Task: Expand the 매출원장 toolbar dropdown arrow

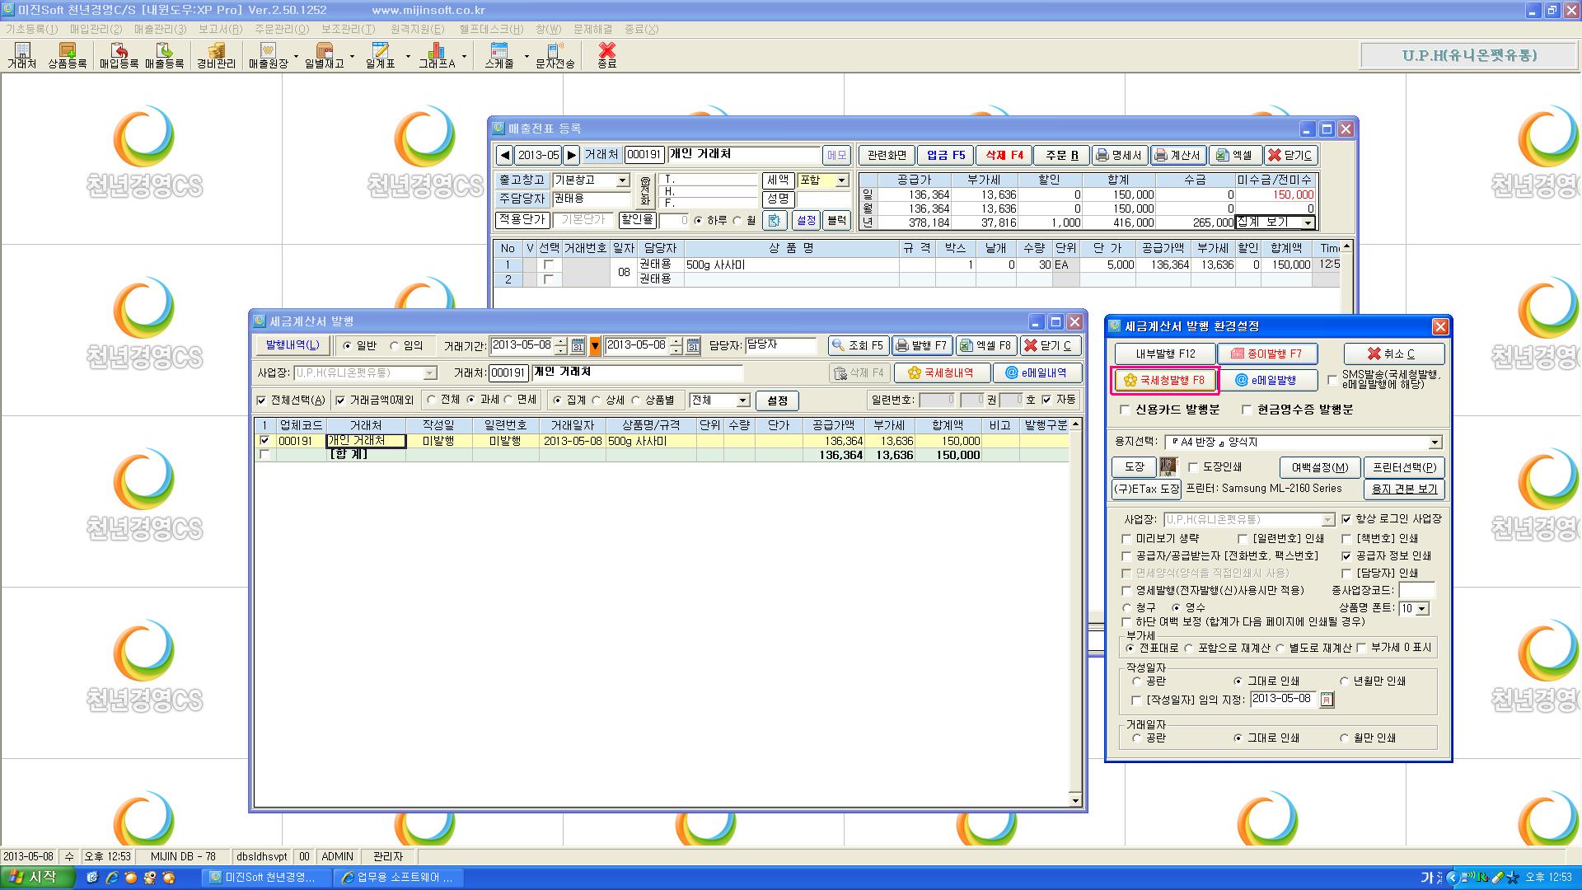Action: 296,56
